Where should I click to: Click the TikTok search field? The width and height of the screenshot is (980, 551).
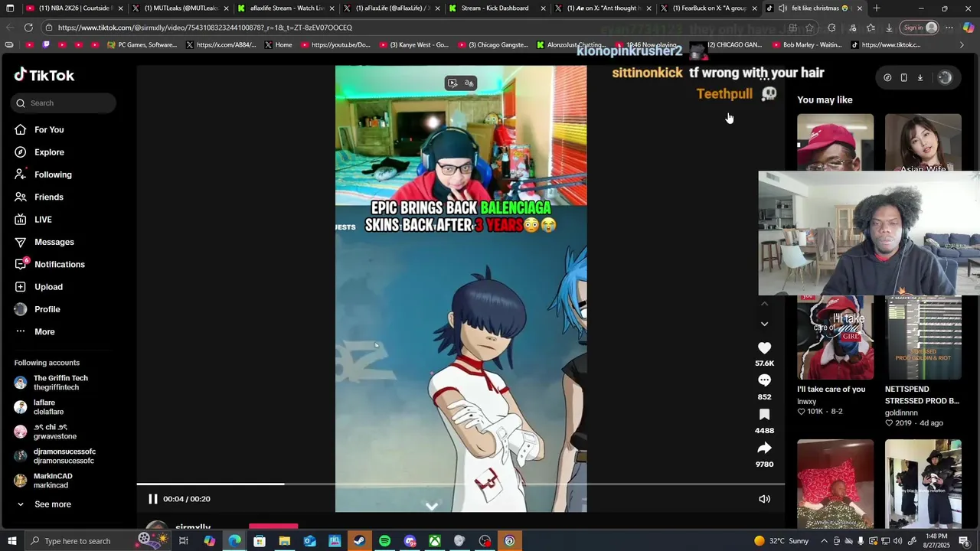coord(64,103)
